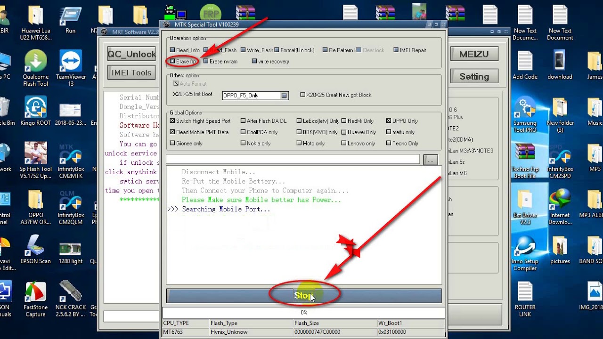603x339 pixels.
Task: Select the Hynix_Unknow flash type cell
Action: (x=251, y=332)
